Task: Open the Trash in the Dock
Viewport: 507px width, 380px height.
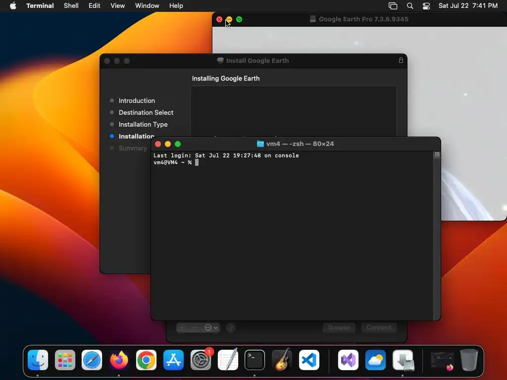Action: tap(469, 360)
